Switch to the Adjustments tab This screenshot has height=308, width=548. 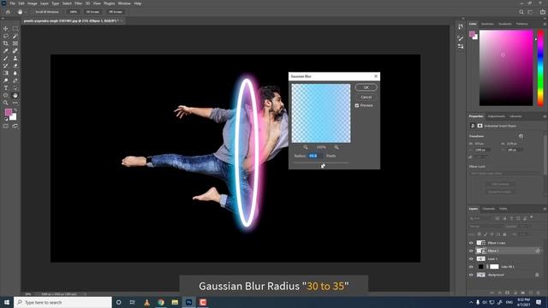pyautogui.click(x=497, y=116)
